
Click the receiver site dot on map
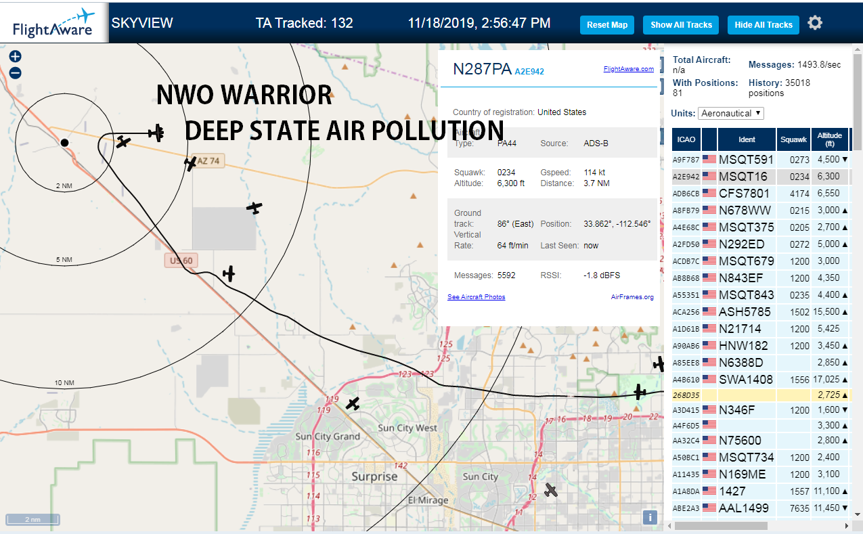(x=64, y=142)
